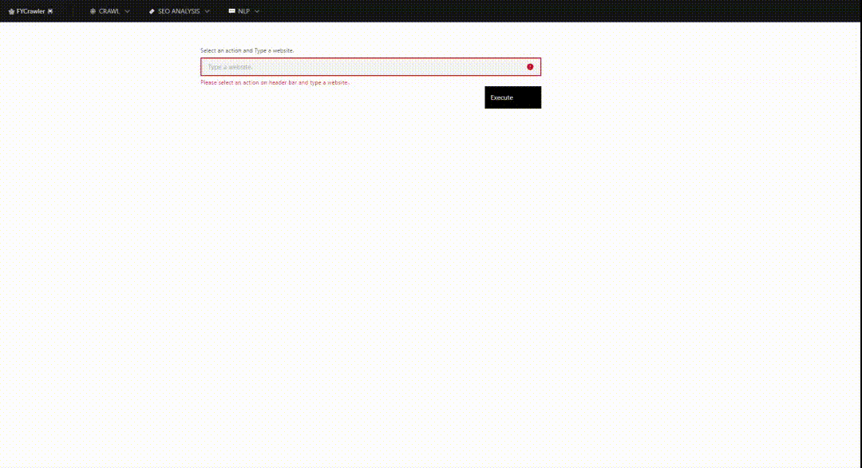Click the SEO ANALYSIS tag icon
This screenshot has height=468, width=862.
click(152, 11)
